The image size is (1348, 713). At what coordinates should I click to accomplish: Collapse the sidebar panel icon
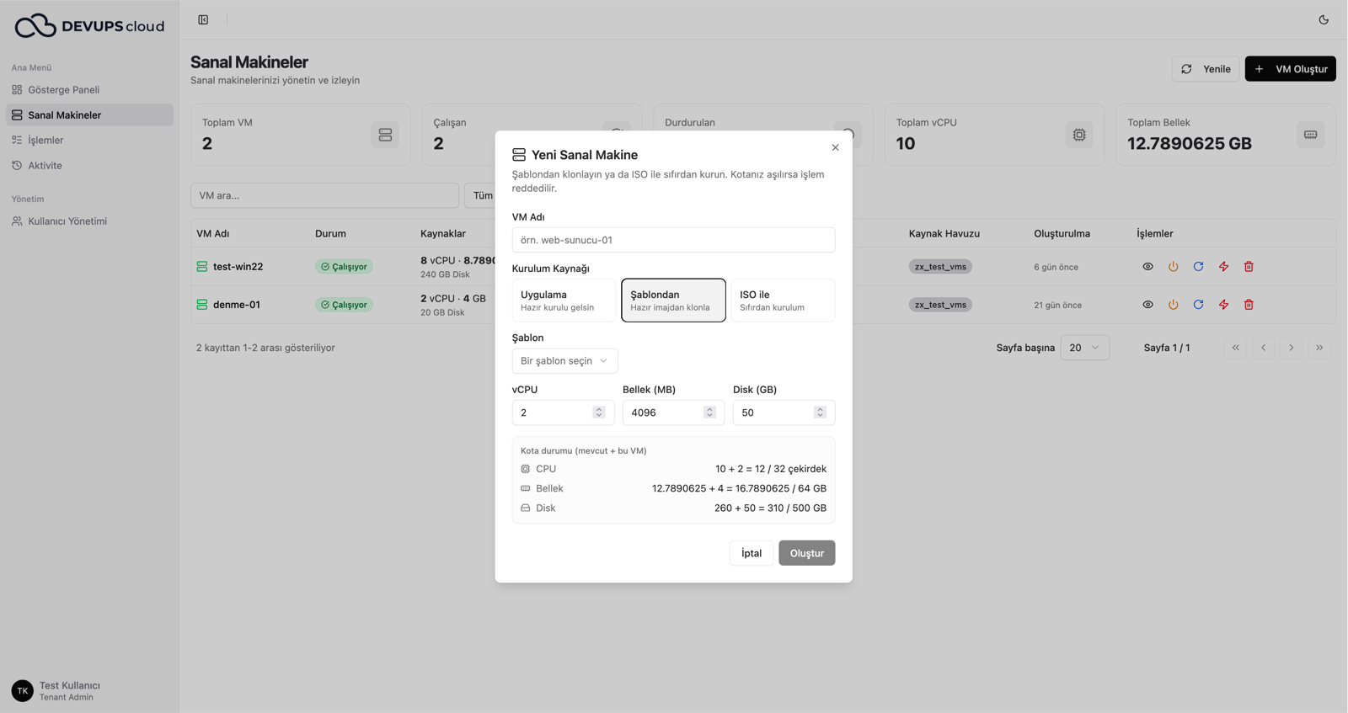pos(203,19)
